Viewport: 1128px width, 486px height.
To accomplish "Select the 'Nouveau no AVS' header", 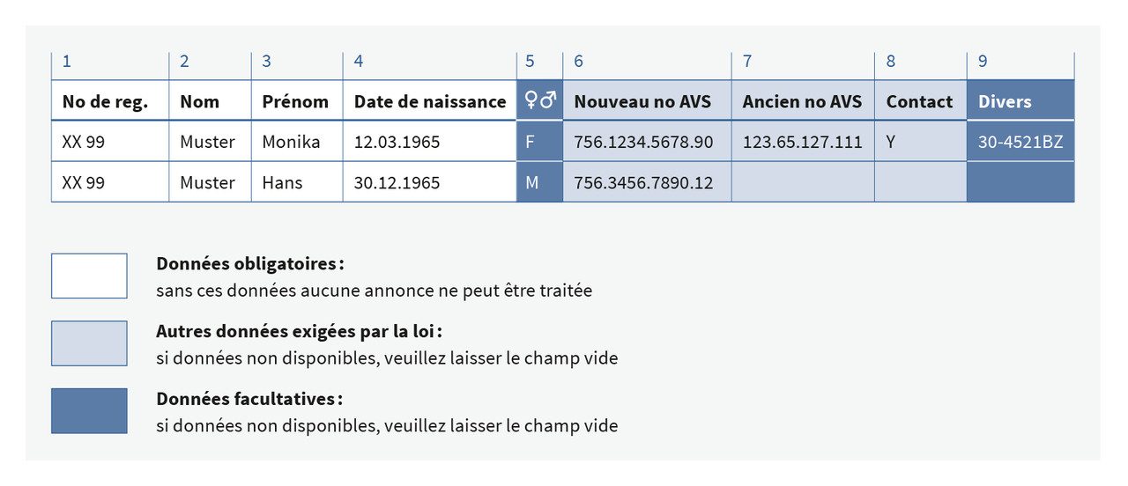I will click(x=642, y=101).
